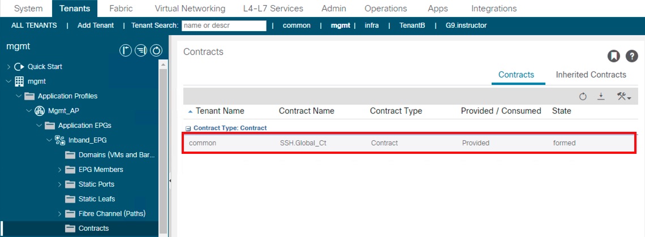
Task: Expand the EPG Members folder
Action: point(60,170)
